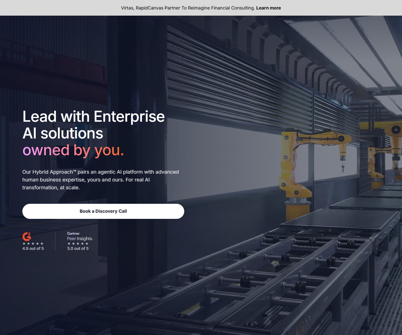
Task: Click the G2 five-star rating row
Action: click(33, 243)
